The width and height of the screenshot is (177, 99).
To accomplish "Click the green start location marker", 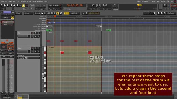I will pos(49,30).
